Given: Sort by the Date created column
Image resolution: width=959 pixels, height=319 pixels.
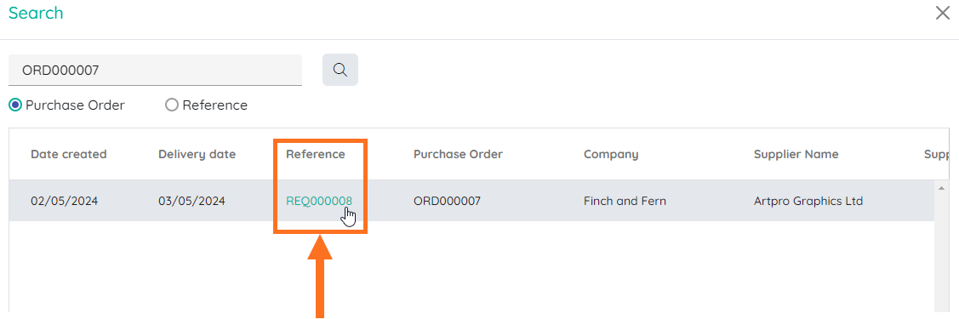Looking at the screenshot, I should point(68,154).
